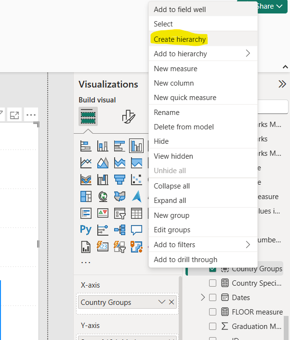Select the Python visual icon

(86, 229)
